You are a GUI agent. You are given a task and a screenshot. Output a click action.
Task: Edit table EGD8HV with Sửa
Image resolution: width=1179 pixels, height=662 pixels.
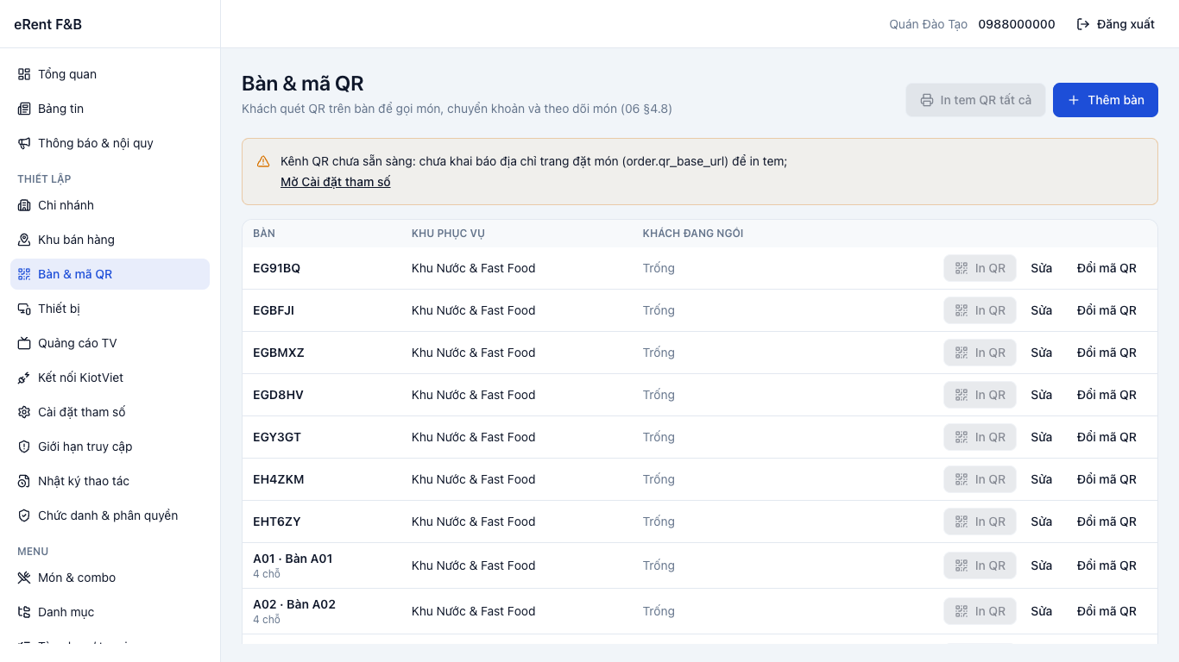tap(1042, 395)
